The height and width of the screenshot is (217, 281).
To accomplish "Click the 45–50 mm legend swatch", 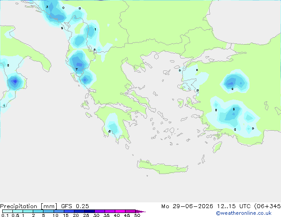I will click(x=130, y=211).
